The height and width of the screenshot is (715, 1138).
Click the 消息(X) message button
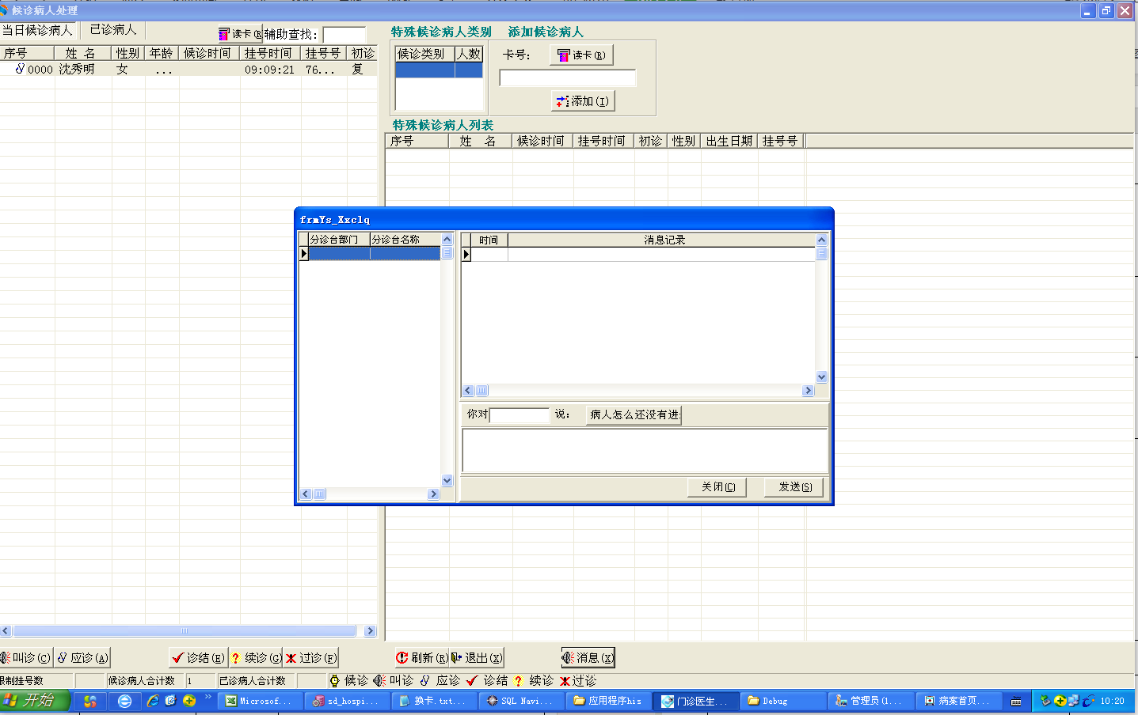coord(588,657)
